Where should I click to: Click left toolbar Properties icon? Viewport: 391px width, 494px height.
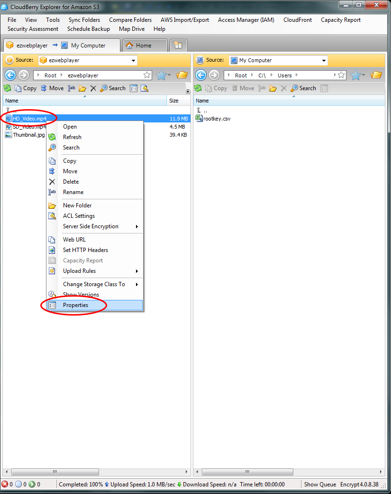[x=134, y=88]
